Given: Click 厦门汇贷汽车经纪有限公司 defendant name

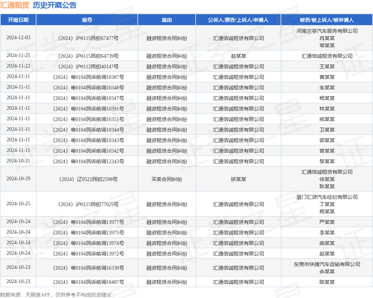Looking at the screenshot, I should click(326, 197).
